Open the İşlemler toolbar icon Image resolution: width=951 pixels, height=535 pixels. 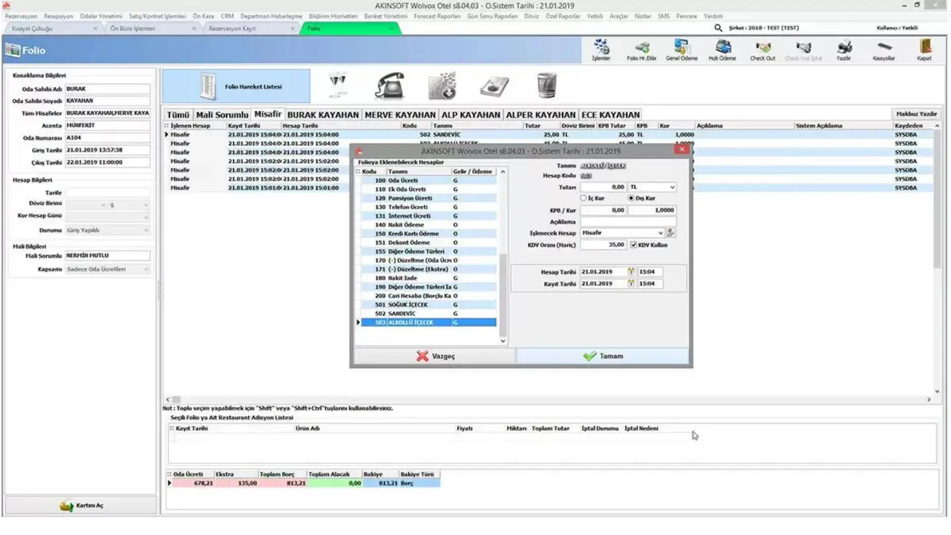[x=601, y=50]
